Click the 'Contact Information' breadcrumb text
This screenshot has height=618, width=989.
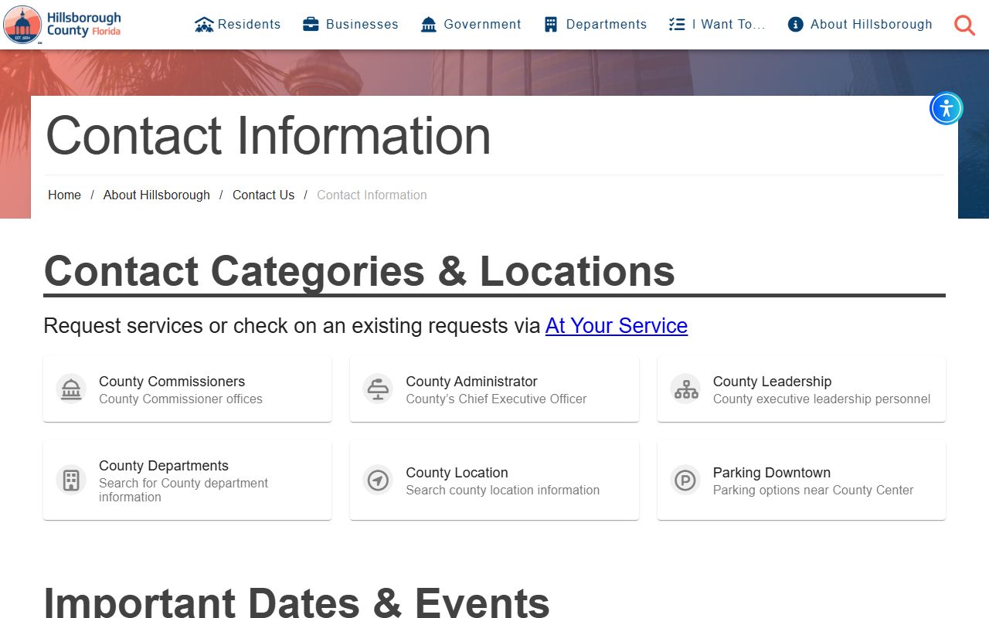372,195
